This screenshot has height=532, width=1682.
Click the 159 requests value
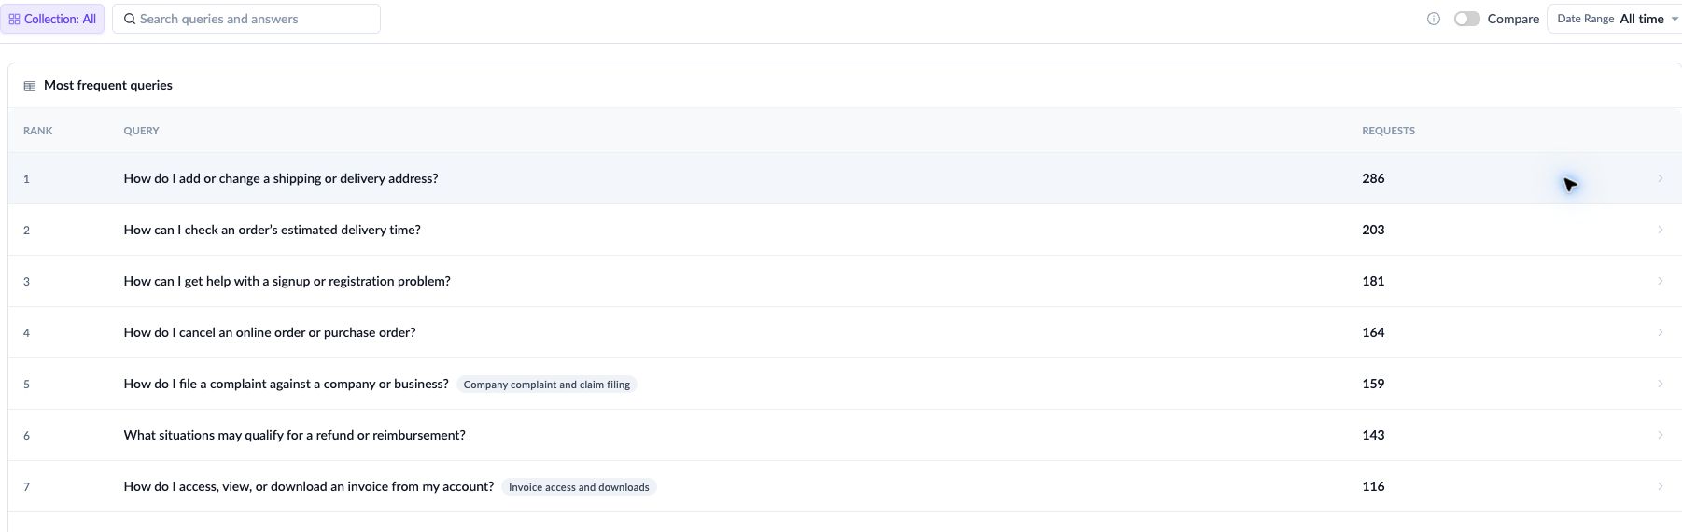point(1373,384)
